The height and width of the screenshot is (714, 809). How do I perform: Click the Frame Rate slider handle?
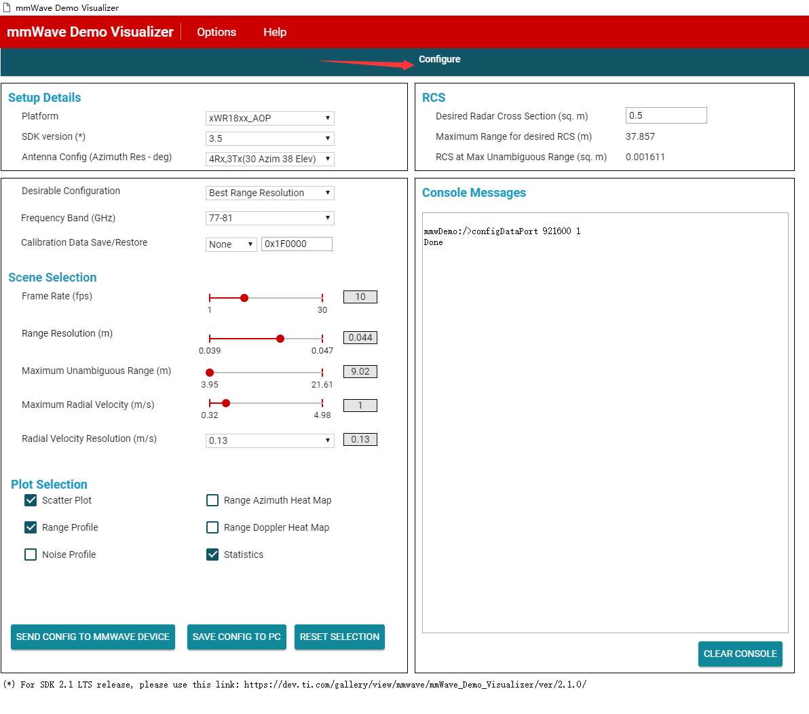[244, 298]
